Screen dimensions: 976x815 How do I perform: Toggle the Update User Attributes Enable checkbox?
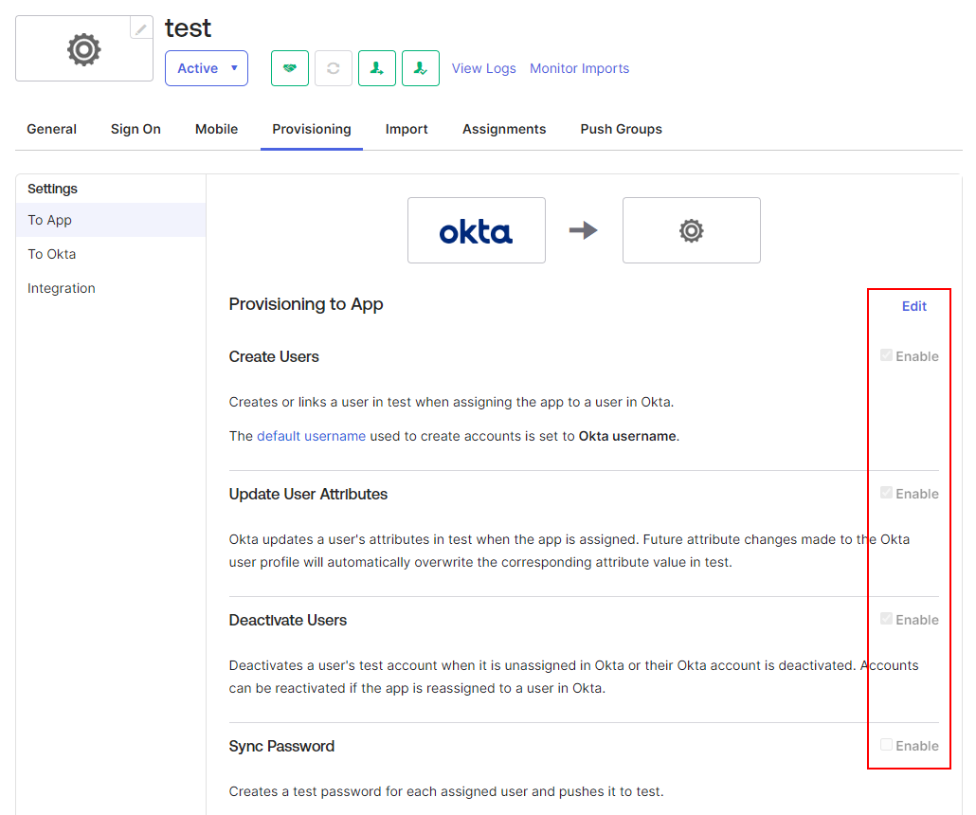tap(887, 494)
